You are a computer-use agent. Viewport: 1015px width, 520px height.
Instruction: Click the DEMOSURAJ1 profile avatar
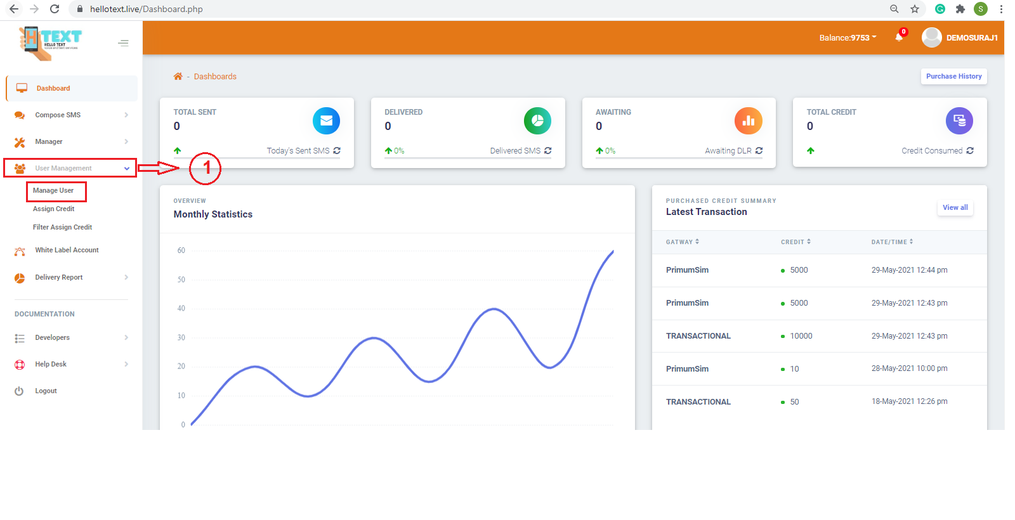click(x=931, y=37)
